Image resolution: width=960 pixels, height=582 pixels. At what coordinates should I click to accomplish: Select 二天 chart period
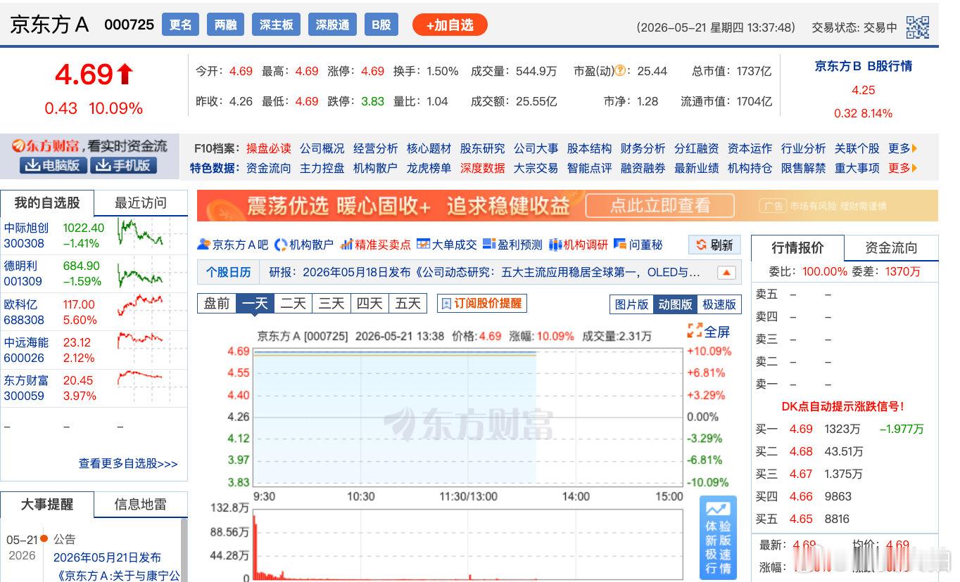click(x=293, y=303)
